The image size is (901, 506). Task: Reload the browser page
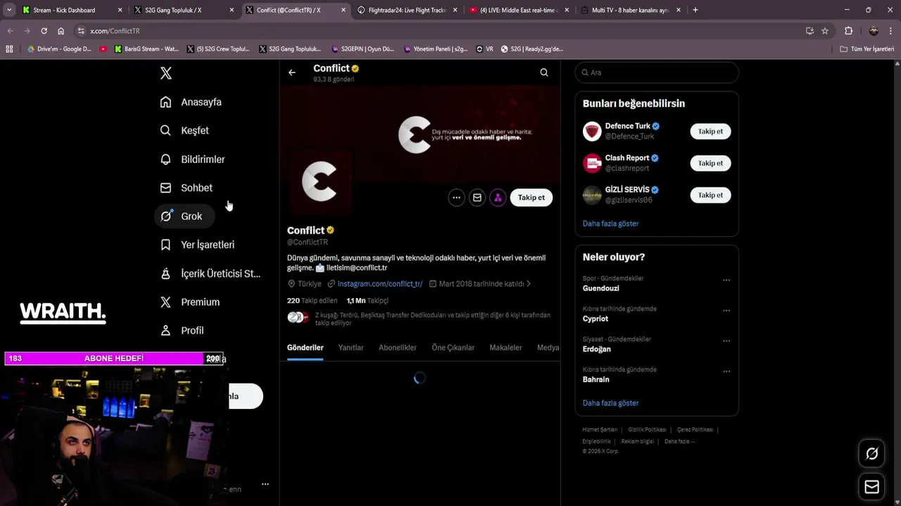click(44, 31)
